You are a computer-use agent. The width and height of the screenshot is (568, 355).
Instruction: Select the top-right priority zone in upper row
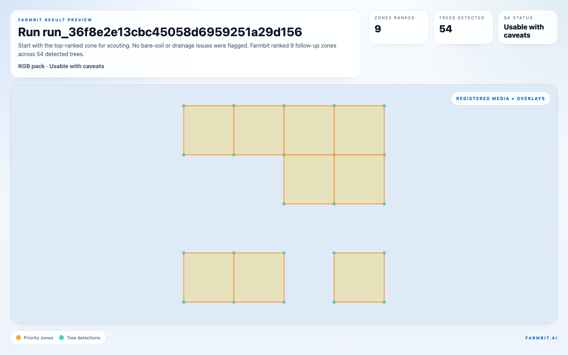pos(359,130)
